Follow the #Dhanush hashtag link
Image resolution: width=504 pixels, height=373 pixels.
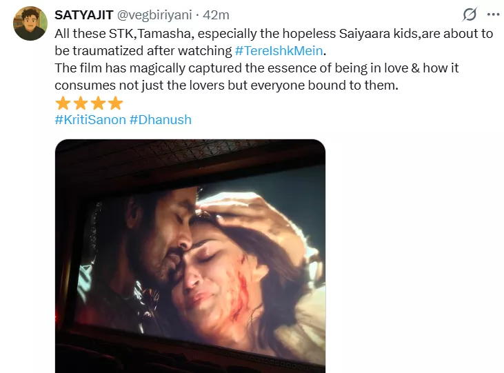tap(161, 120)
